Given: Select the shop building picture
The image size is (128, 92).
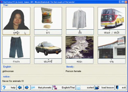Looking at the screenshot, I should (111, 47).
